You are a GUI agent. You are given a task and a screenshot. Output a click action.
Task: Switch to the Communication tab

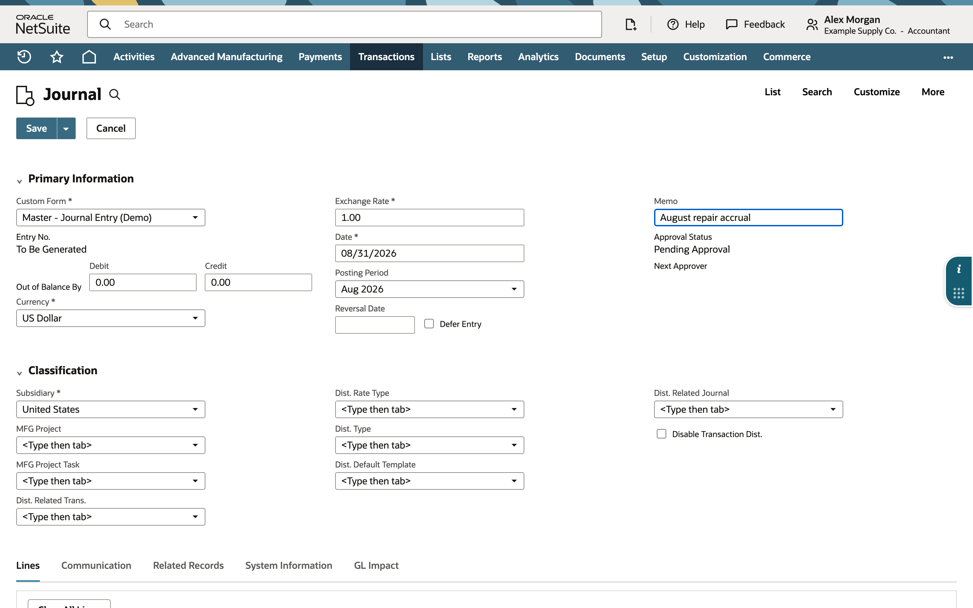coord(96,565)
